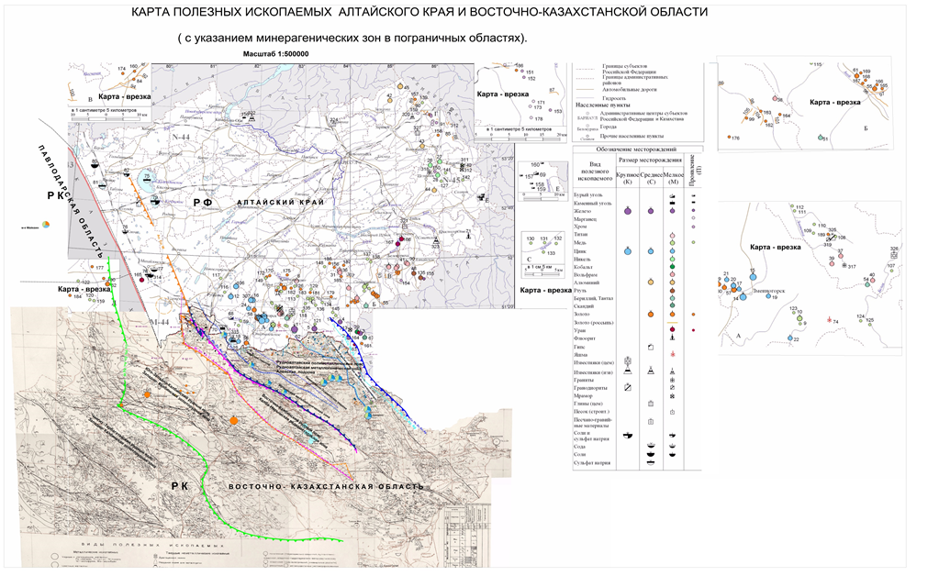
Task: Click the medium gold deposit symbol in legend
Action: pos(651,314)
